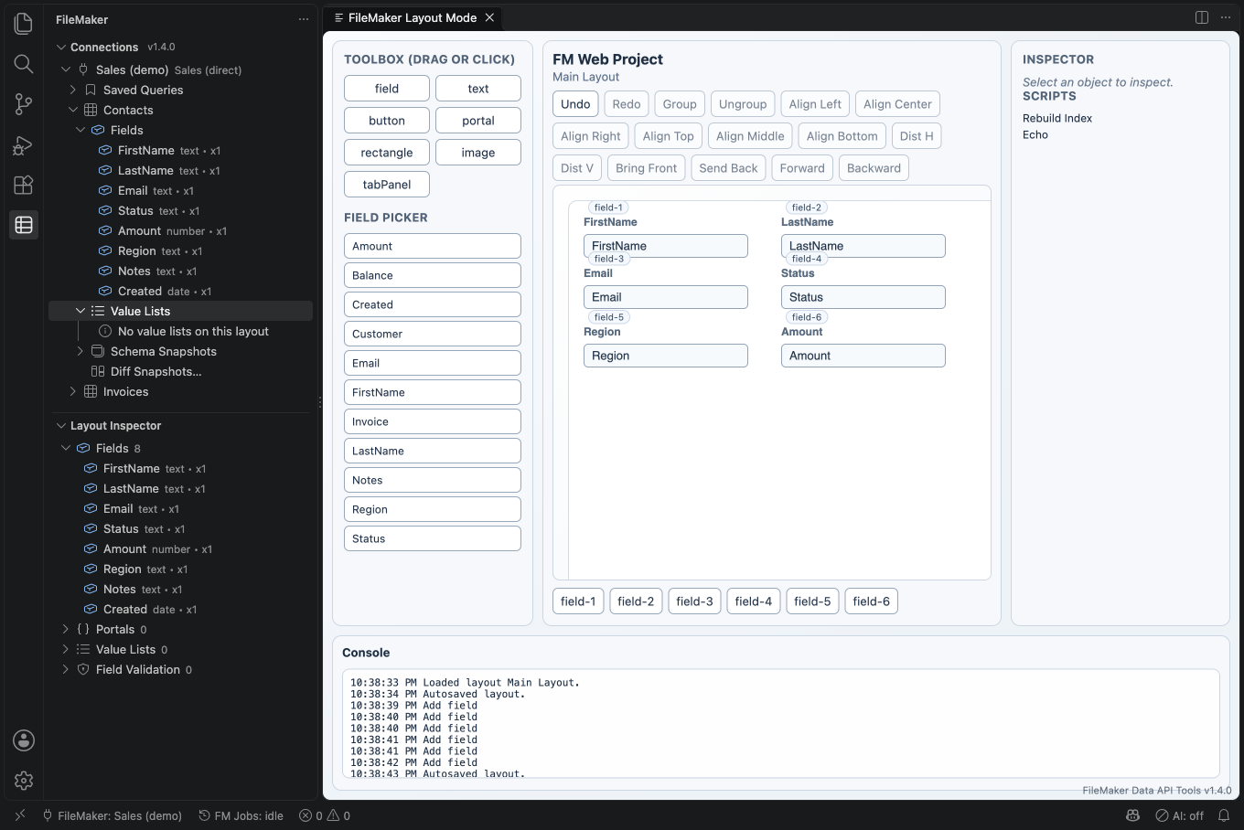Open the Accounts icon
This screenshot has height=830, width=1244.
click(24, 740)
